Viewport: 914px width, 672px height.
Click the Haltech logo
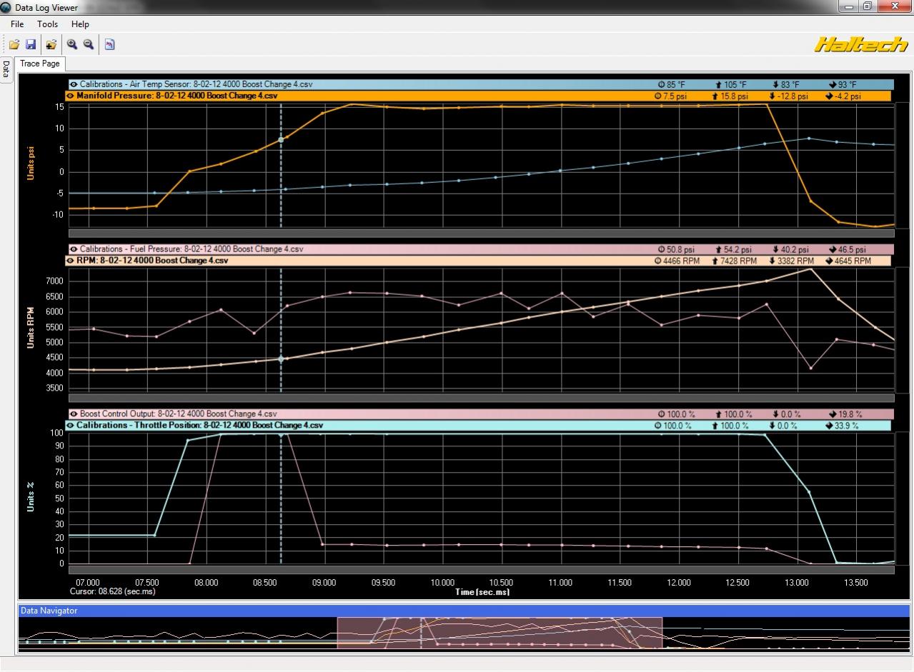pyautogui.click(x=860, y=44)
